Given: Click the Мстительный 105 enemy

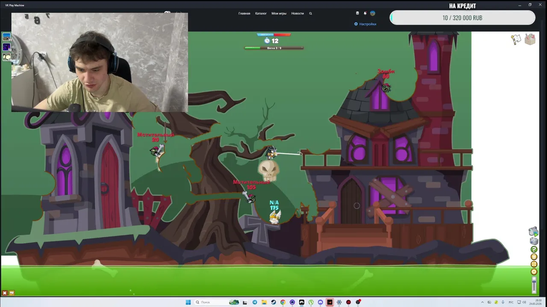Looking at the screenshot, I should click(x=250, y=197).
